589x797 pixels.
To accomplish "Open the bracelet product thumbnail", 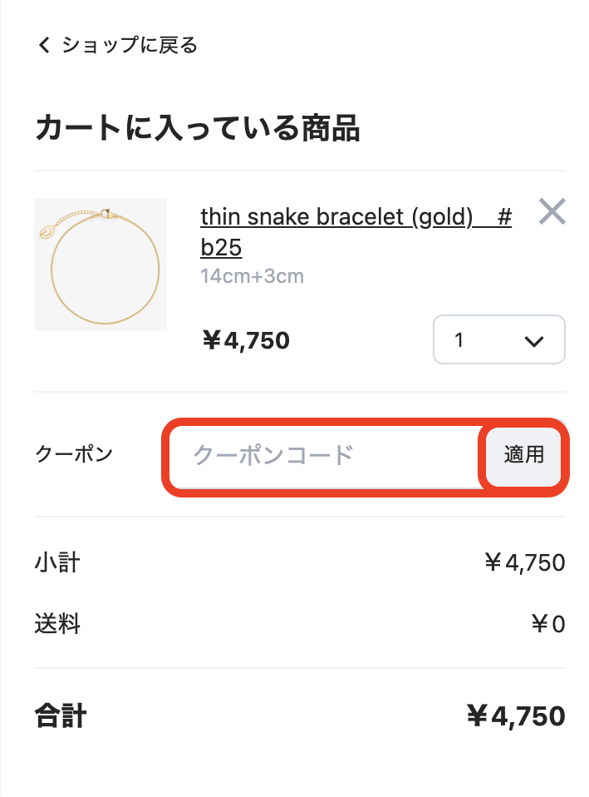I will coord(101,265).
